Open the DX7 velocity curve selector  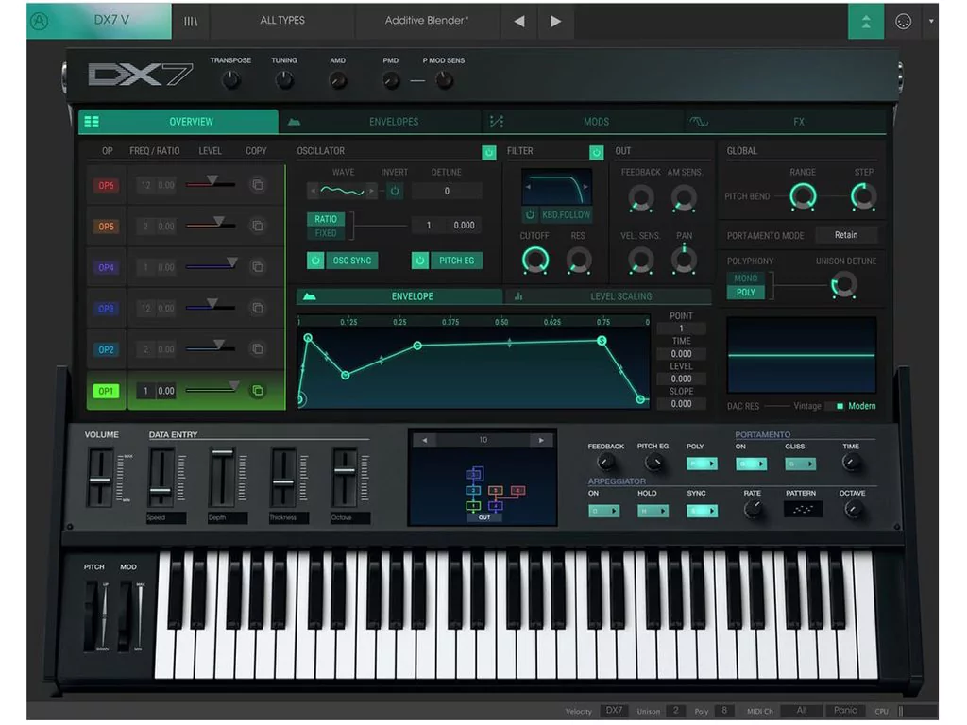tap(614, 710)
